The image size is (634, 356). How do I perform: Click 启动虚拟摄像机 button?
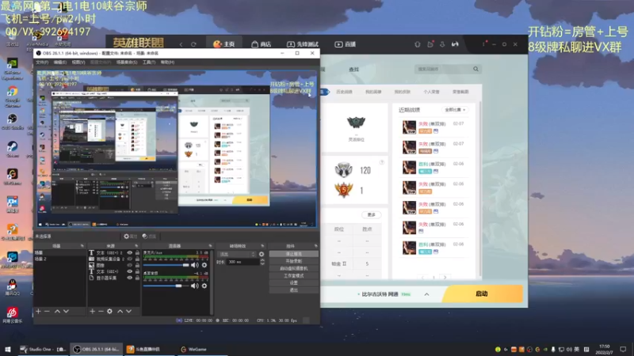coord(293,268)
